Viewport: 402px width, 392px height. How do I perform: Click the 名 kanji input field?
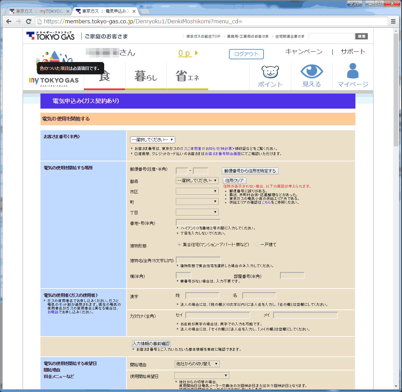pyautogui.click(x=259, y=296)
